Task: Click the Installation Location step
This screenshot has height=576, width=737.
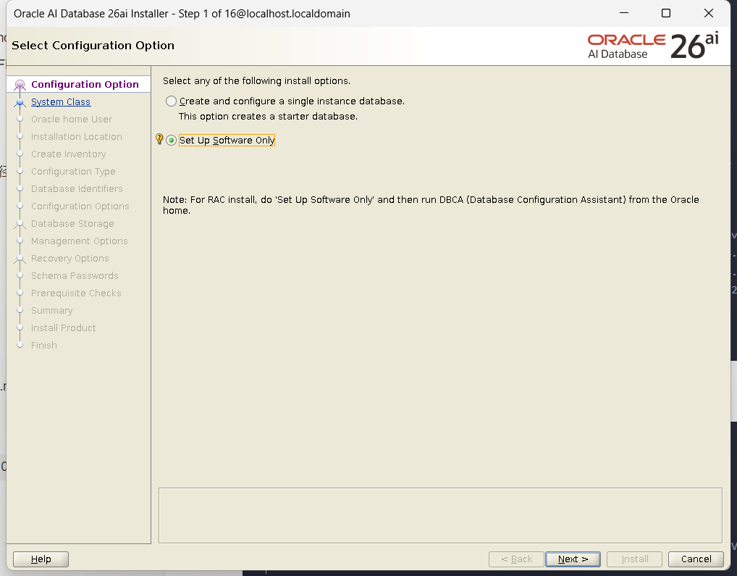Action: (77, 136)
